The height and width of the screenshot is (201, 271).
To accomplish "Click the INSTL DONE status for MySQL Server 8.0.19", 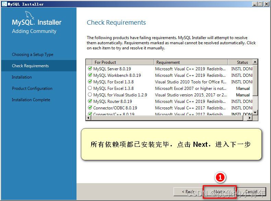I will (x=242, y=69).
